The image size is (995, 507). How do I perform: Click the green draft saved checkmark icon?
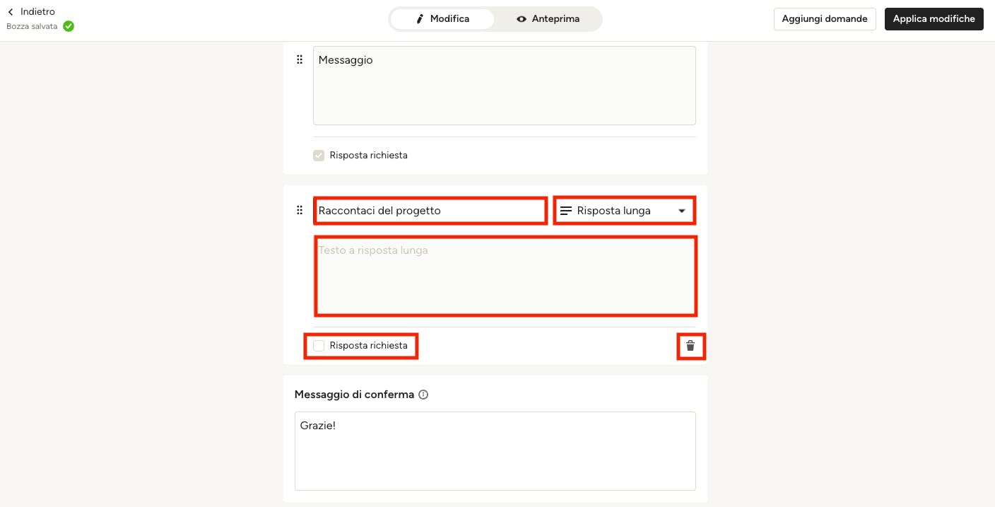pyautogui.click(x=69, y=26)
